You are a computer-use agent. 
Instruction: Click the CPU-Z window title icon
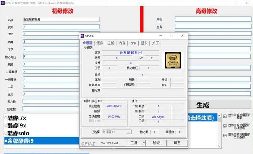pyautogui.click(x=82, y=35)
